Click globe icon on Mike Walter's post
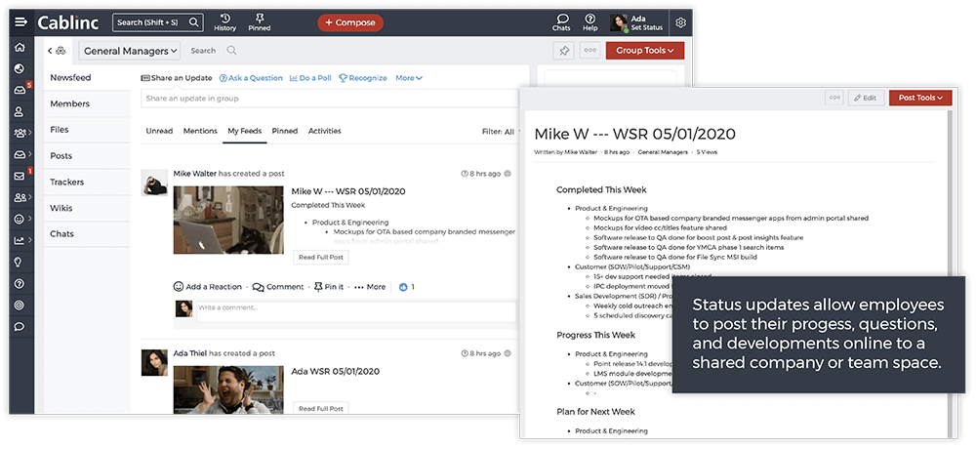Viewport: 976px width, 449px height. [508, 174]
